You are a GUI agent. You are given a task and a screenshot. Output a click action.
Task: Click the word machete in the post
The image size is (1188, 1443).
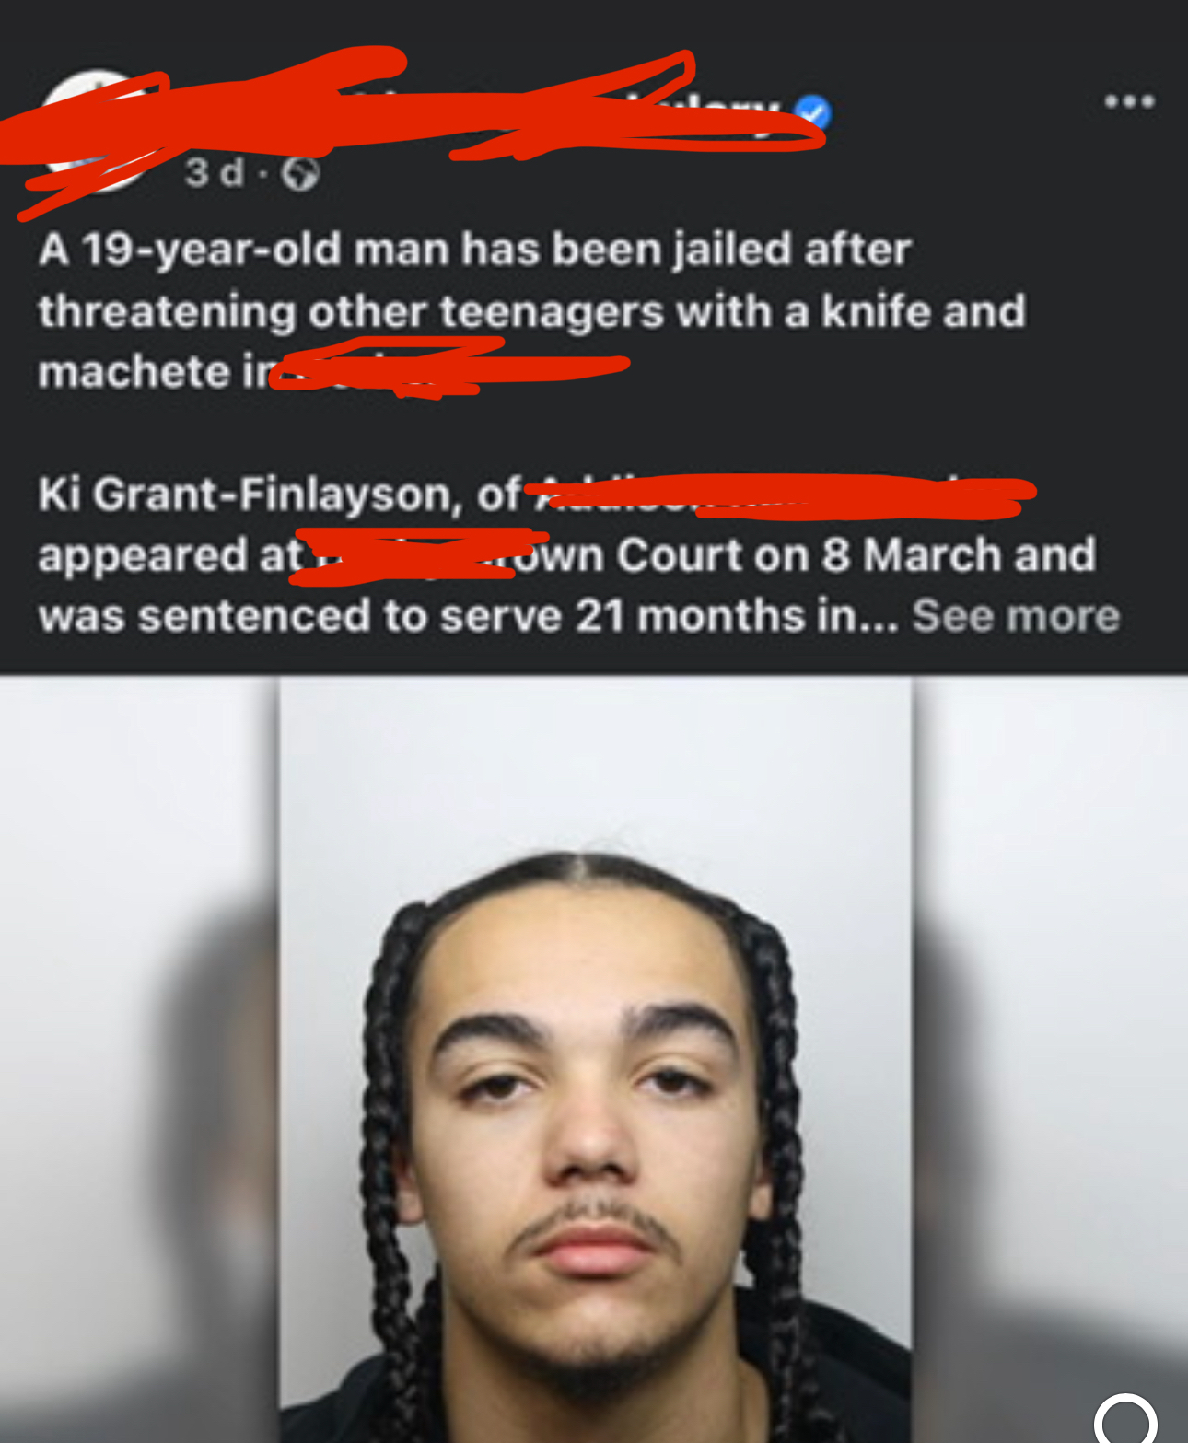pos(134,372)
